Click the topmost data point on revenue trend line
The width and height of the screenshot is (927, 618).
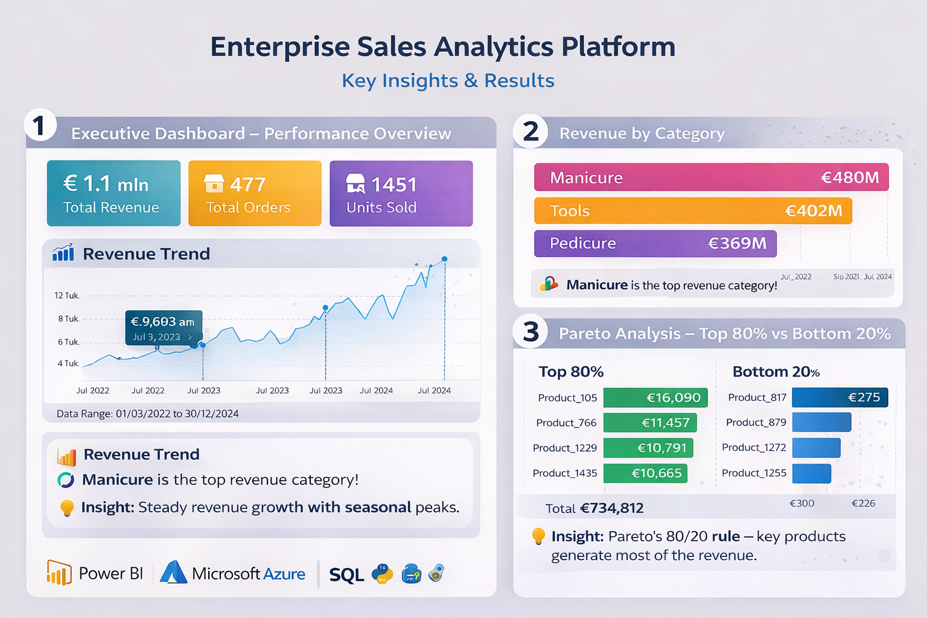tap(445, 259)
